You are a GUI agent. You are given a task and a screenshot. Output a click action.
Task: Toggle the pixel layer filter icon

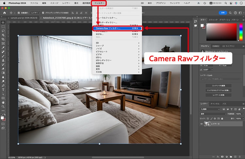click(224, 109)
